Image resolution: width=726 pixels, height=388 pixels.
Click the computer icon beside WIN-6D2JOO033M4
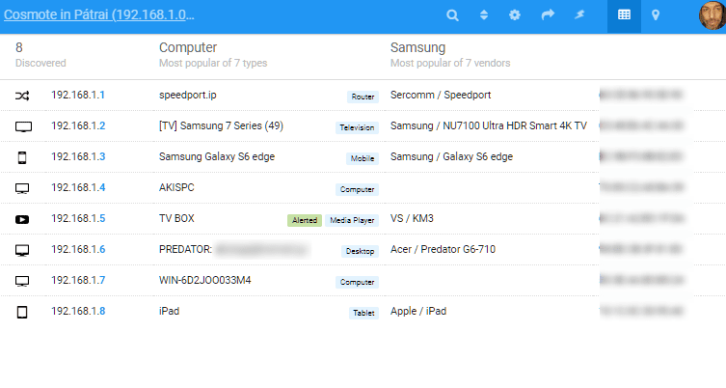tap(22, 281)
